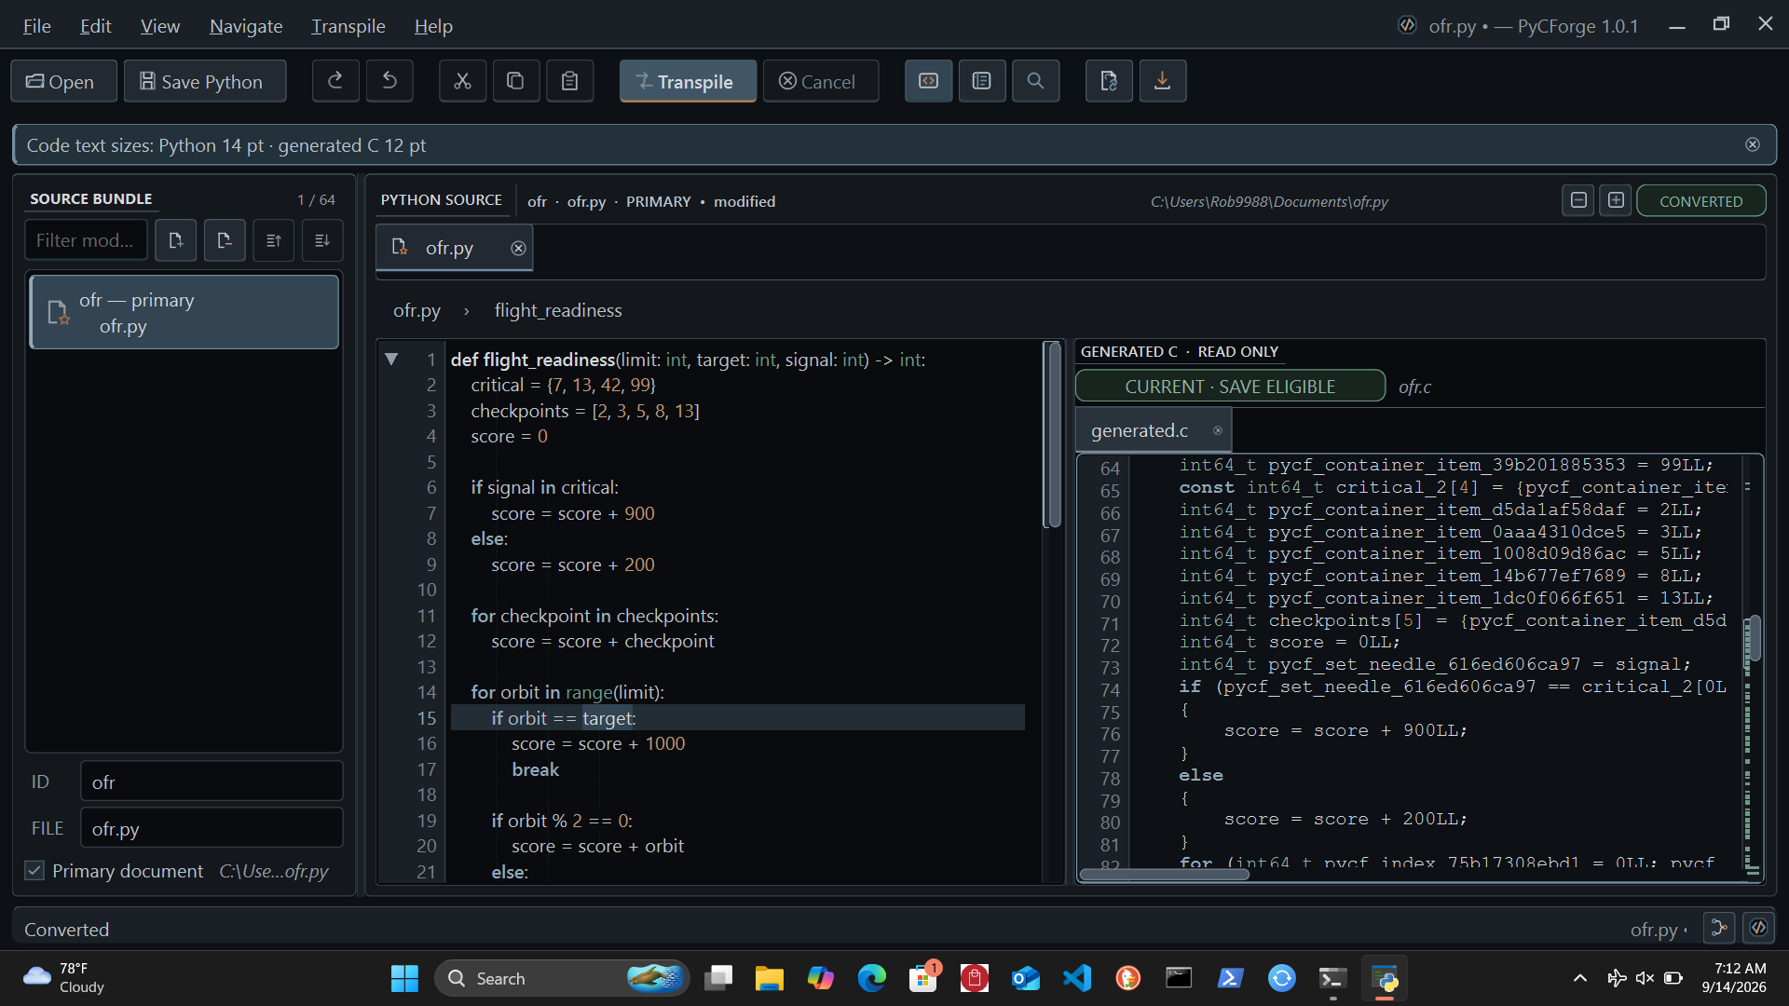Click flight_readiness in the breadcrumb
This screenshot has height=1006, width=1789.
coord(558,310)
